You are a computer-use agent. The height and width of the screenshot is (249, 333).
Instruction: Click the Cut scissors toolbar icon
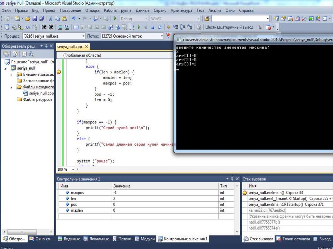(x=50, y=19)
